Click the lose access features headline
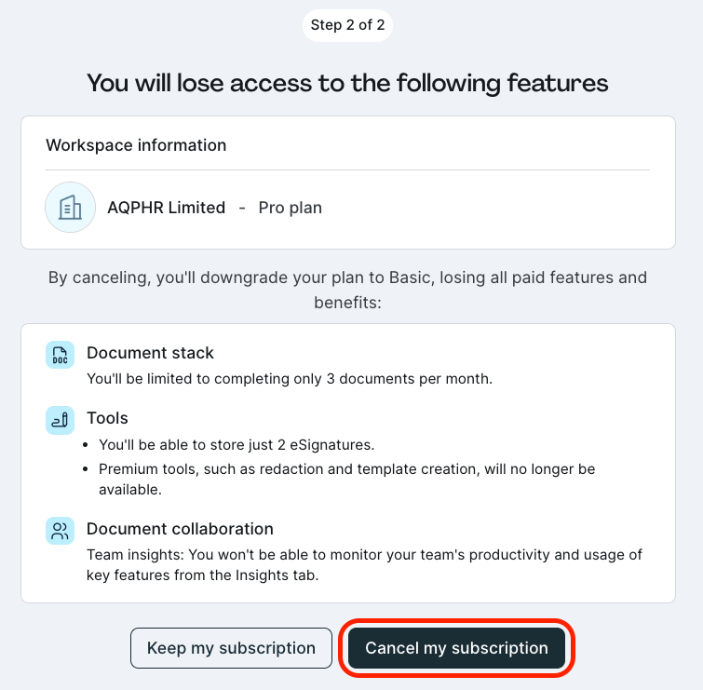The width and height of the screenshot is (703, 690). pyautogui.click(x=347, y=83)
